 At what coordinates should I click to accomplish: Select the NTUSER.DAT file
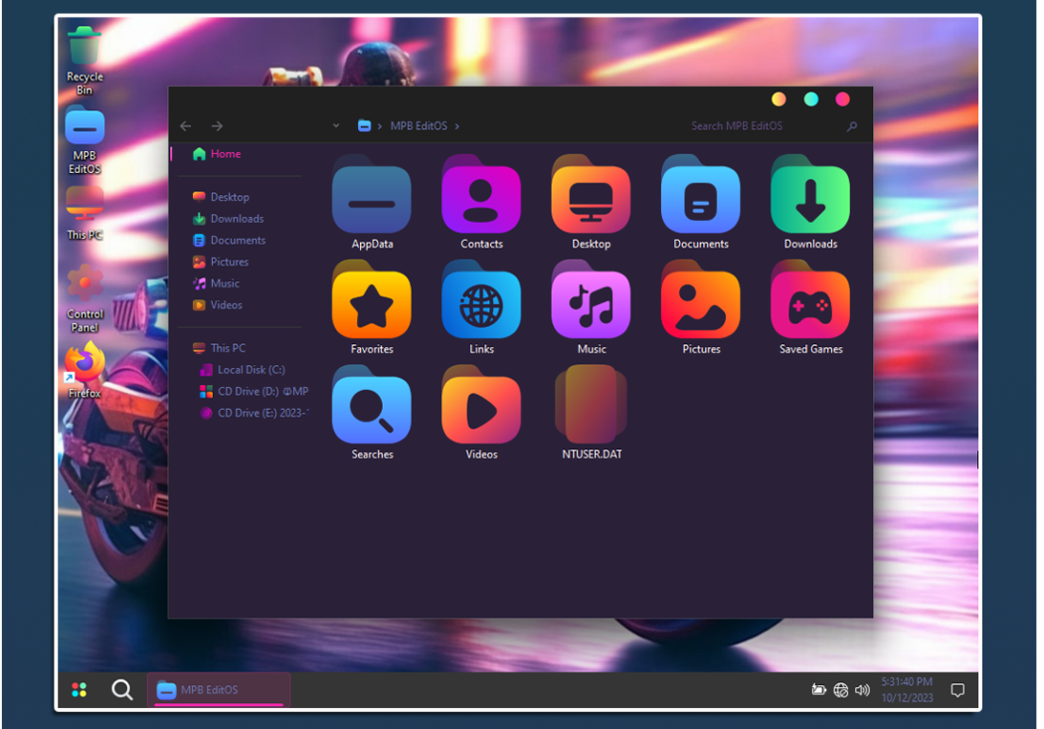point(591,413)
